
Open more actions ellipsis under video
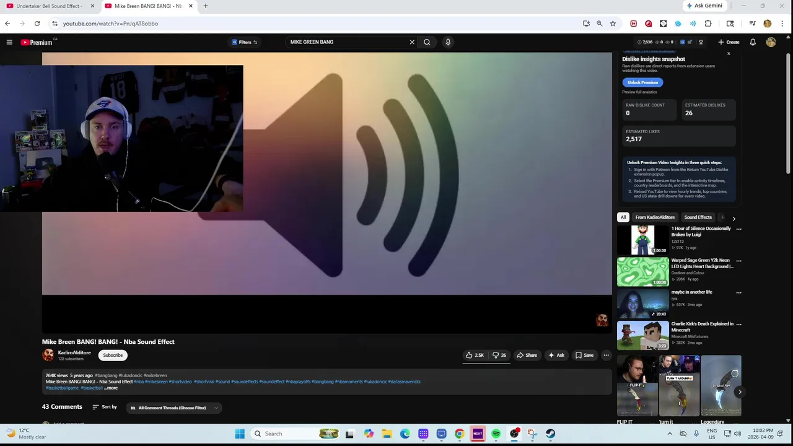click(606, 355)
